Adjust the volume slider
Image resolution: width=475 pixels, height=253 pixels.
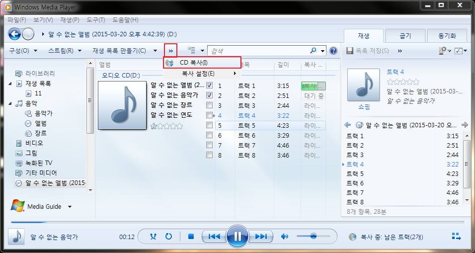coord(313,236)
